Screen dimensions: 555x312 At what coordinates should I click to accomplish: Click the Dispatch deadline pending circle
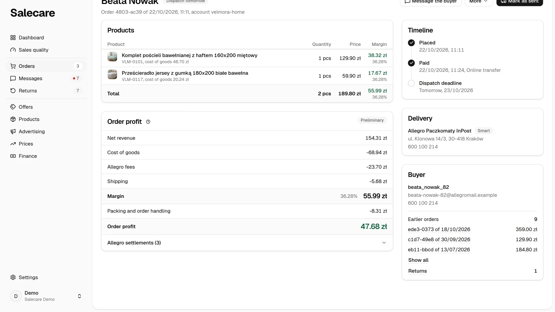pos(411,83)
